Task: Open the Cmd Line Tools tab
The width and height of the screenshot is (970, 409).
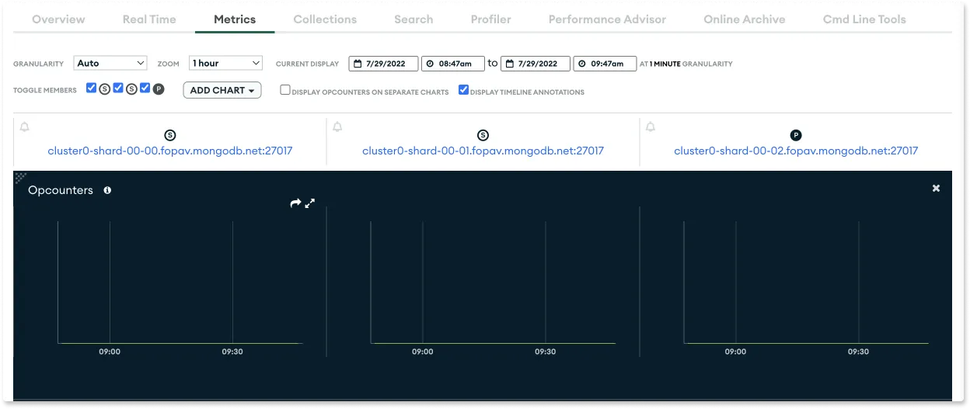Action: click(864, 19)
